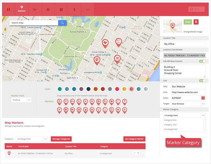Select the airplane marker icon
The height and width of the screenshot is (164, 211).
[x=59, y=110]
